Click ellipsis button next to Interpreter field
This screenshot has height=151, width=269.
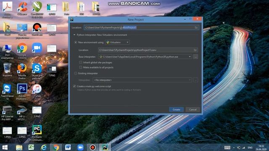tap(195, 80)
